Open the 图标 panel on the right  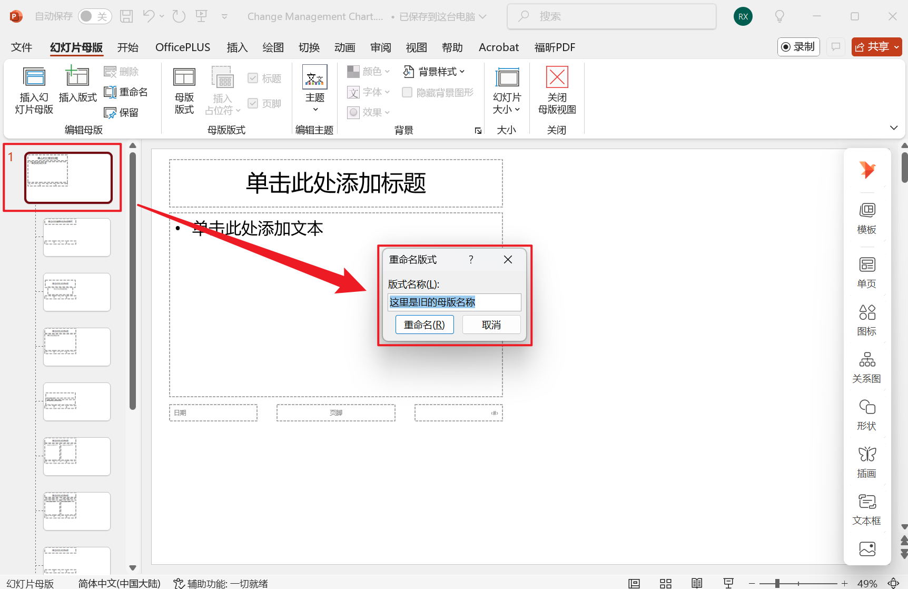point(866,318)
